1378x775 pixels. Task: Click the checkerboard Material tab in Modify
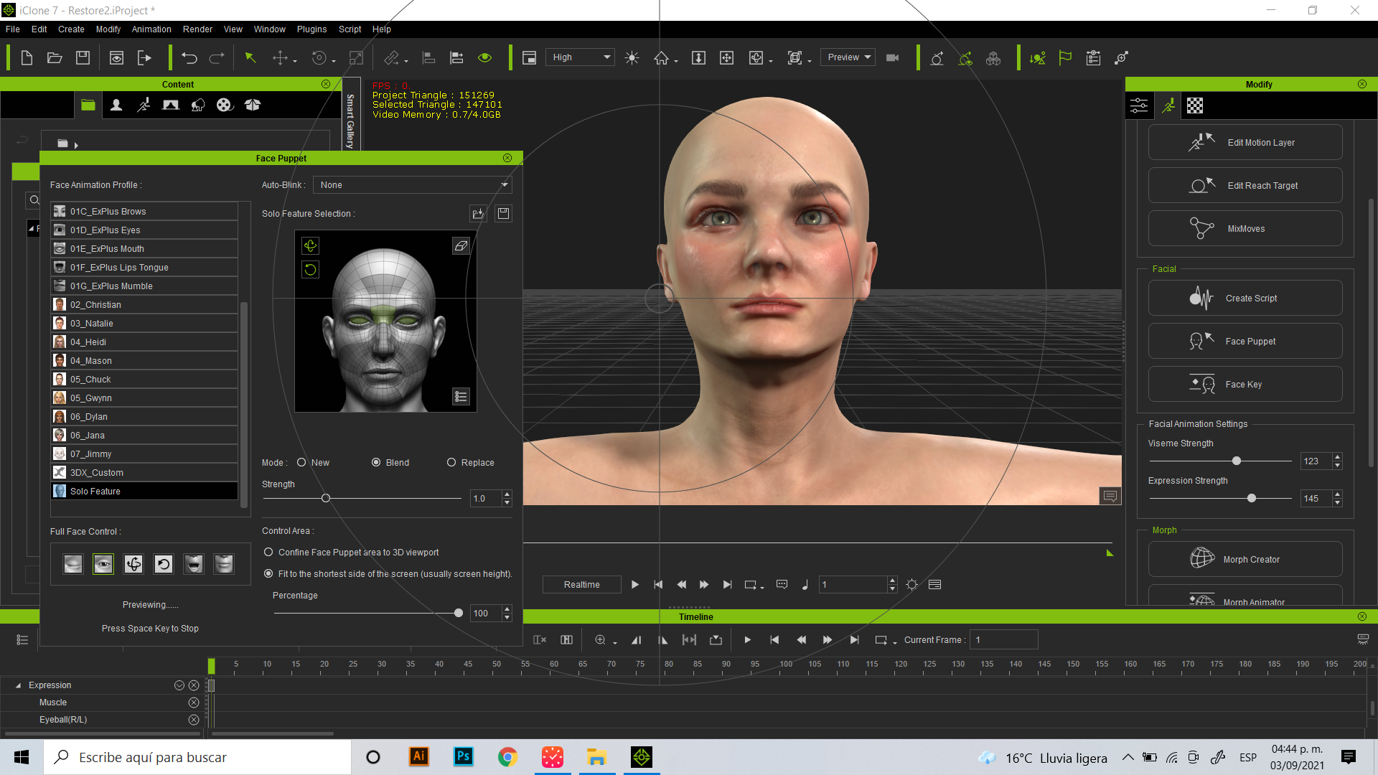click(1195, 106)
